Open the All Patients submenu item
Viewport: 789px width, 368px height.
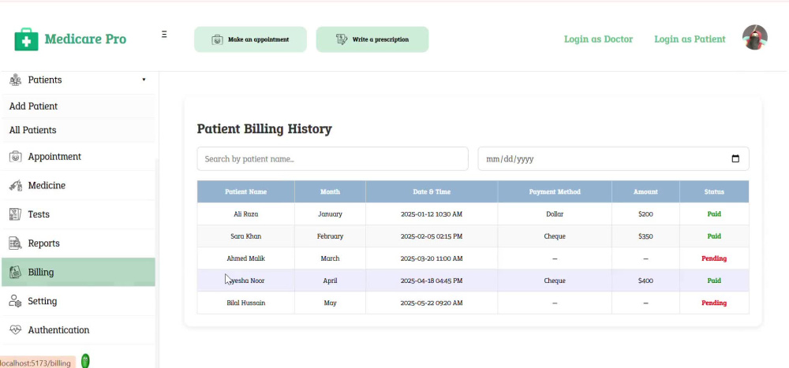78,130
